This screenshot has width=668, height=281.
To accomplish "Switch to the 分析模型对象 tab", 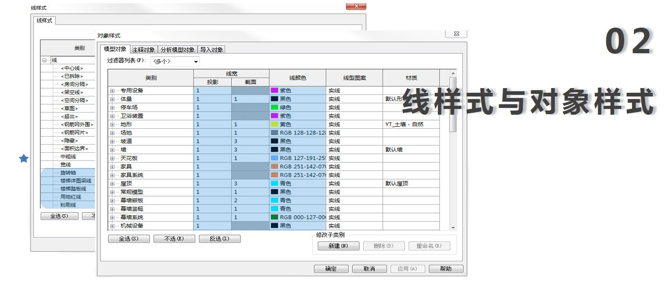I will click(x=177, y=50).
